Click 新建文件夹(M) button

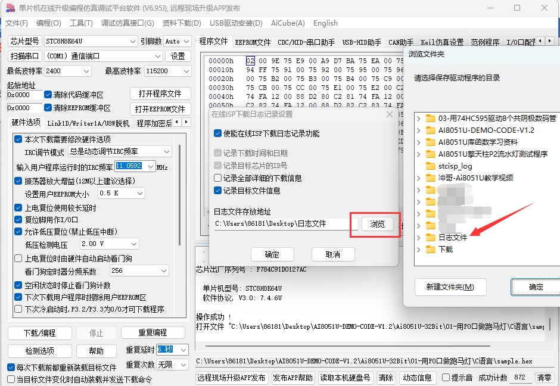(450, 287)
